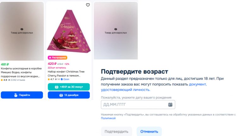Open the calendar date picker icon
237x136 pixels.
coord(170,105)
